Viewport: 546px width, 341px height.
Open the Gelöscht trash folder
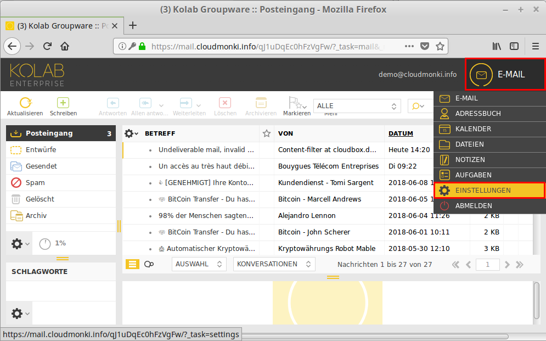click(61, 199)
